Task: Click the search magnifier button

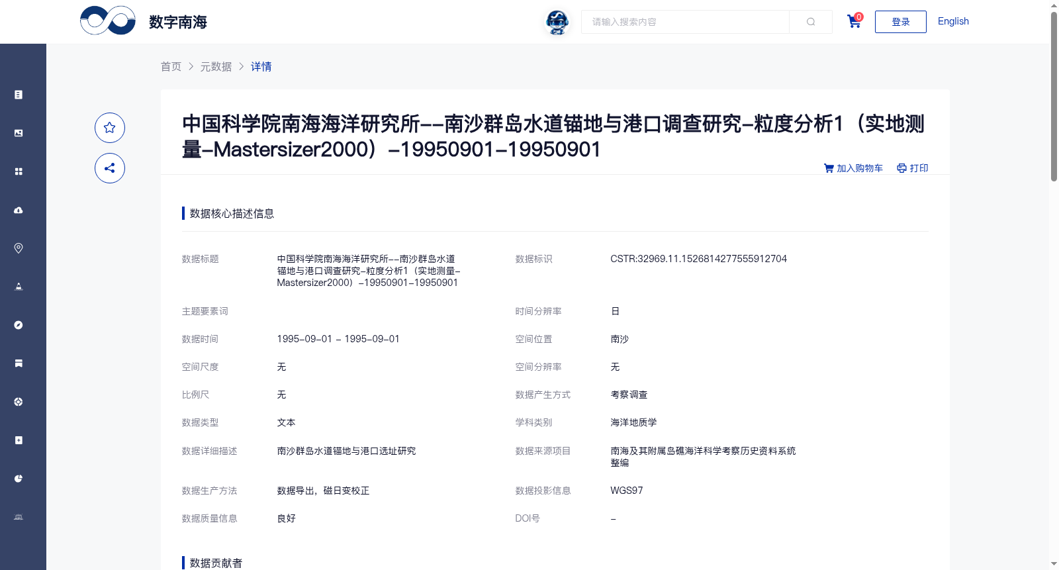Action: 811,22
